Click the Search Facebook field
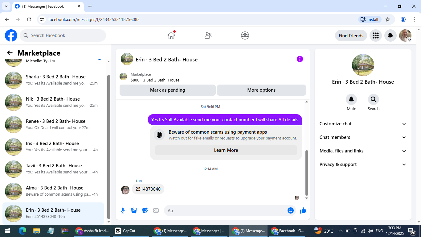 pyautogui.click(x=63, y=35)
